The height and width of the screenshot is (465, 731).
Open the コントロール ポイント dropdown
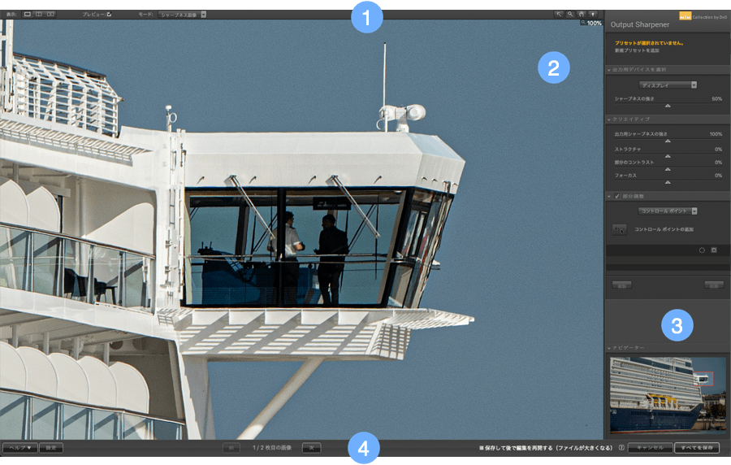(x=668, y=211)
